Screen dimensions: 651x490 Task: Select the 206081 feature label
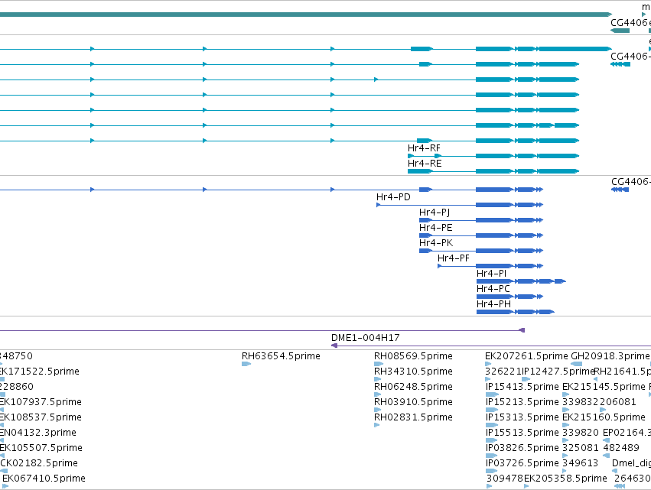point(618,402)
